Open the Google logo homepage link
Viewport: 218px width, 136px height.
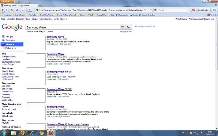point(12,27)
